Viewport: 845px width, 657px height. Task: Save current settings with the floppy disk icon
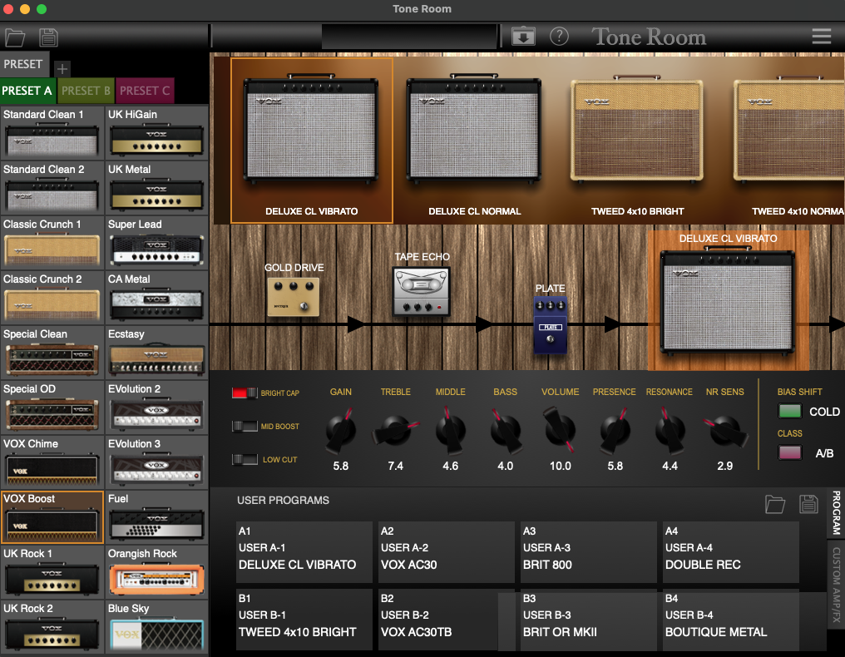48,37
